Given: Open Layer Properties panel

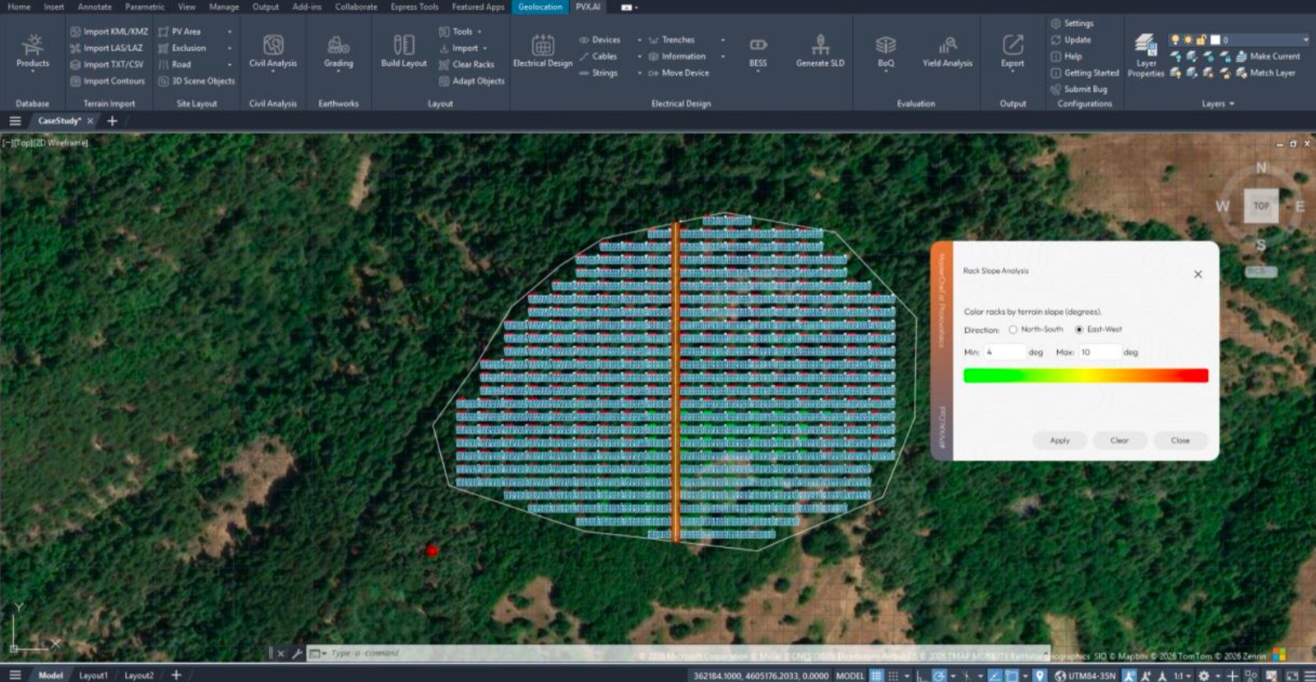Looking at the screenshot, I should [1146, 56].
